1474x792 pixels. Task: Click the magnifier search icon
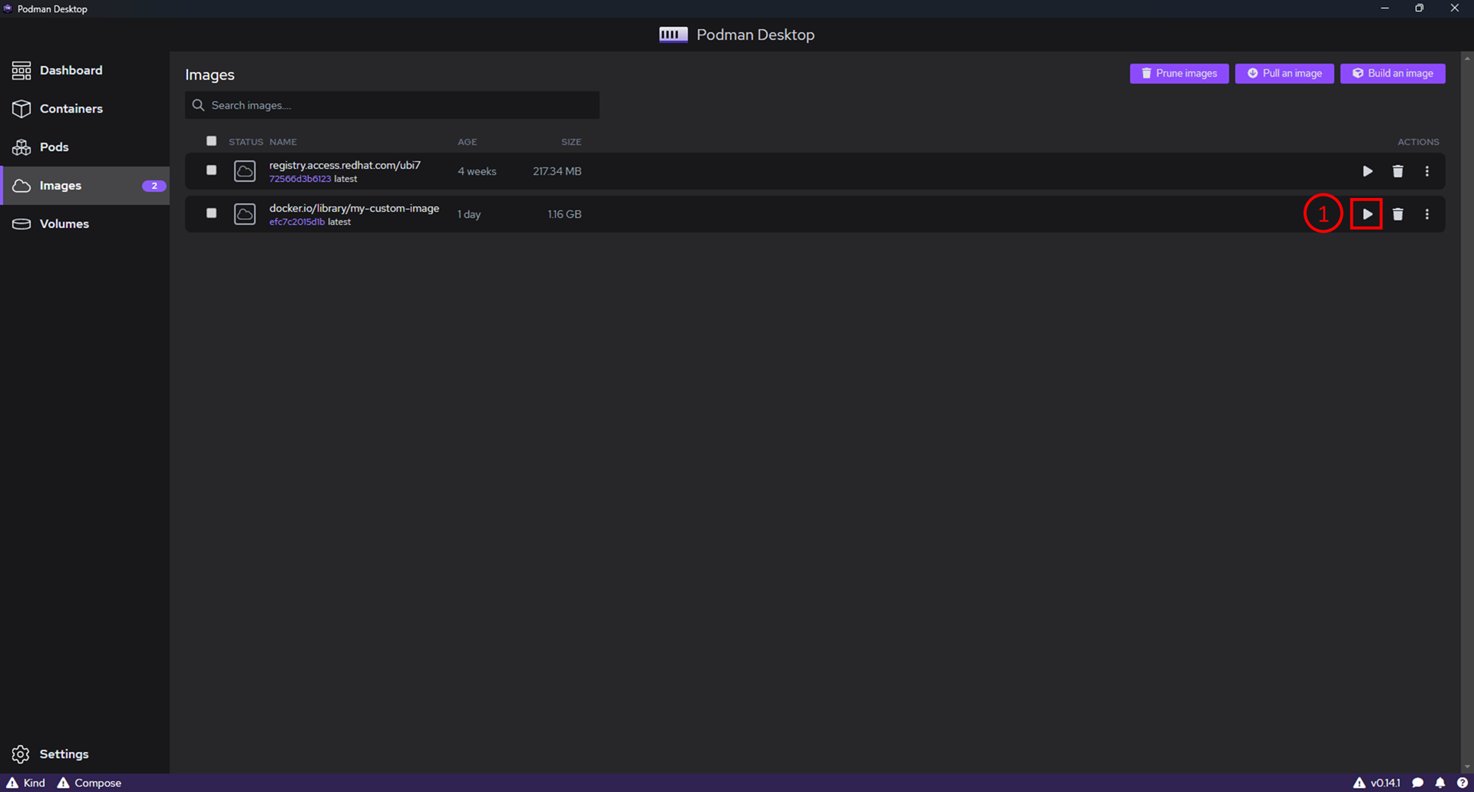coord(198,105)
